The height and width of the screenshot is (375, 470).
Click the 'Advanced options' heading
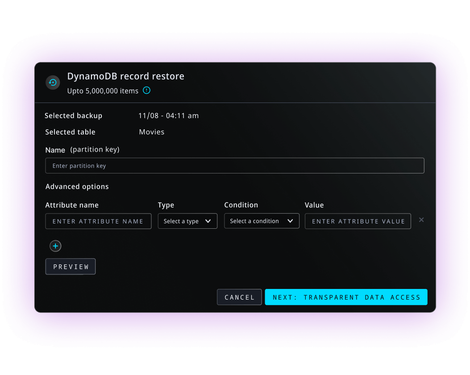point(77,186)
